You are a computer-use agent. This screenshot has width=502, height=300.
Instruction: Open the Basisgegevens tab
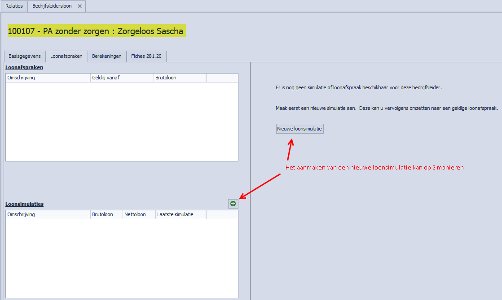pos(25,57)
